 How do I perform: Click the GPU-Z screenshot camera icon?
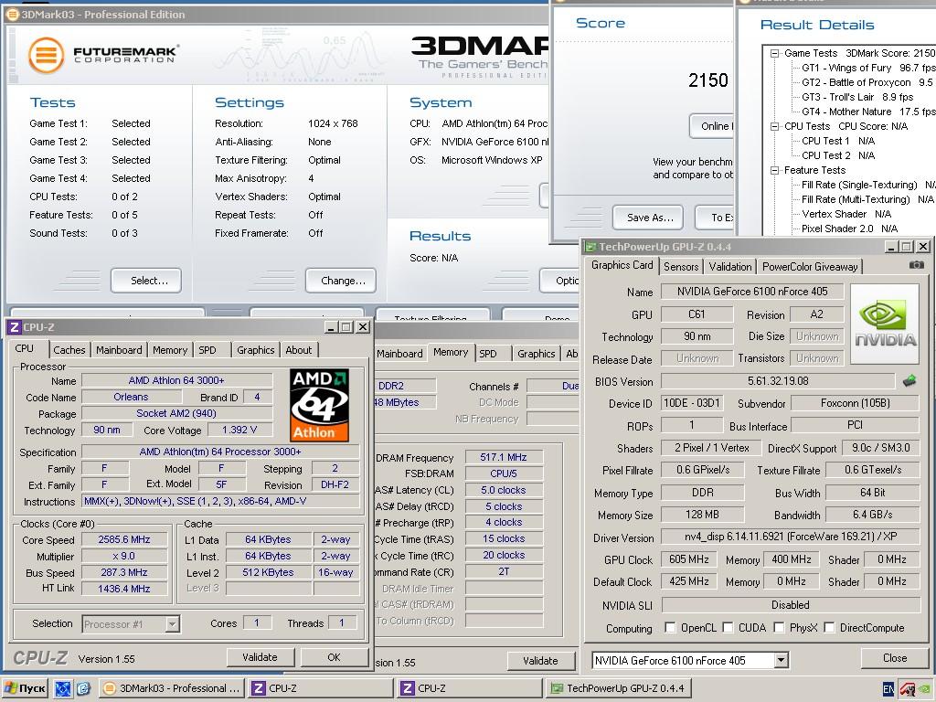tap(916, 264)
